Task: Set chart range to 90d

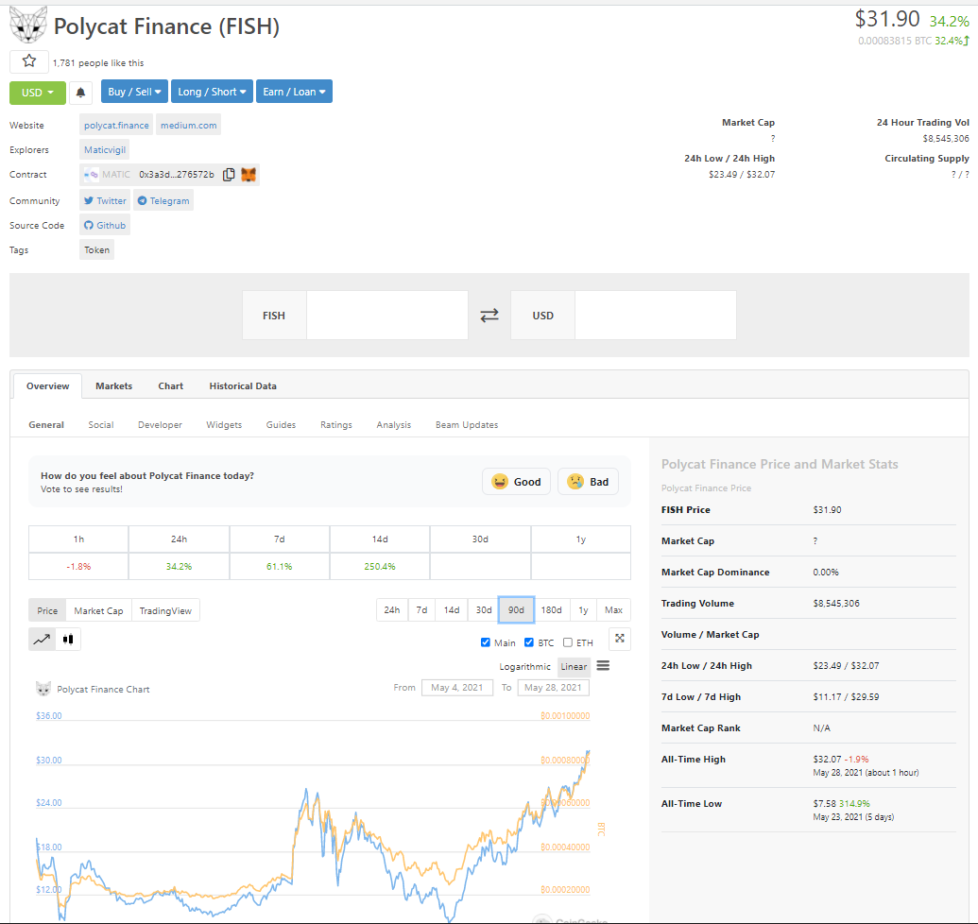Action: click(516, 609)
